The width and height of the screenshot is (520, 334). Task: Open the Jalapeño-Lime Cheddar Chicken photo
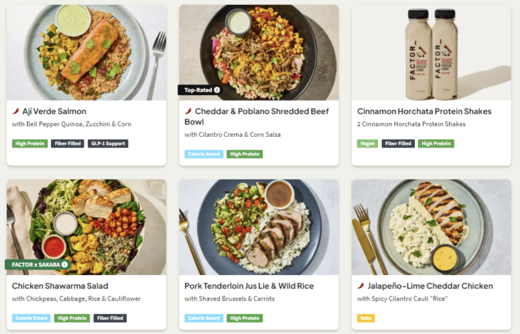[x=431, y=227]
